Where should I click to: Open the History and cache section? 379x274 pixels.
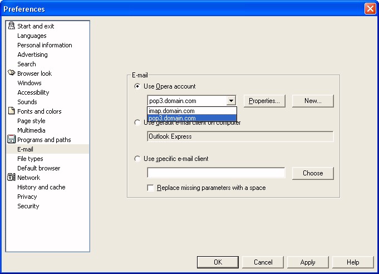tap(41, 187)
